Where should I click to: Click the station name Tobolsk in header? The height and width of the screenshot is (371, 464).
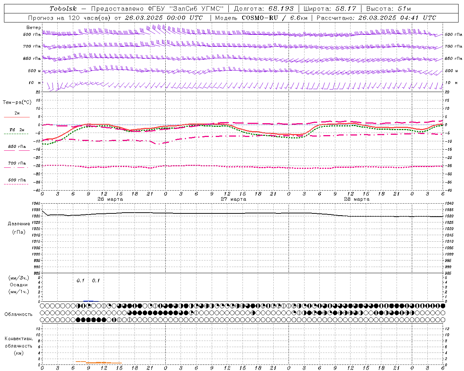click(63, 9)
